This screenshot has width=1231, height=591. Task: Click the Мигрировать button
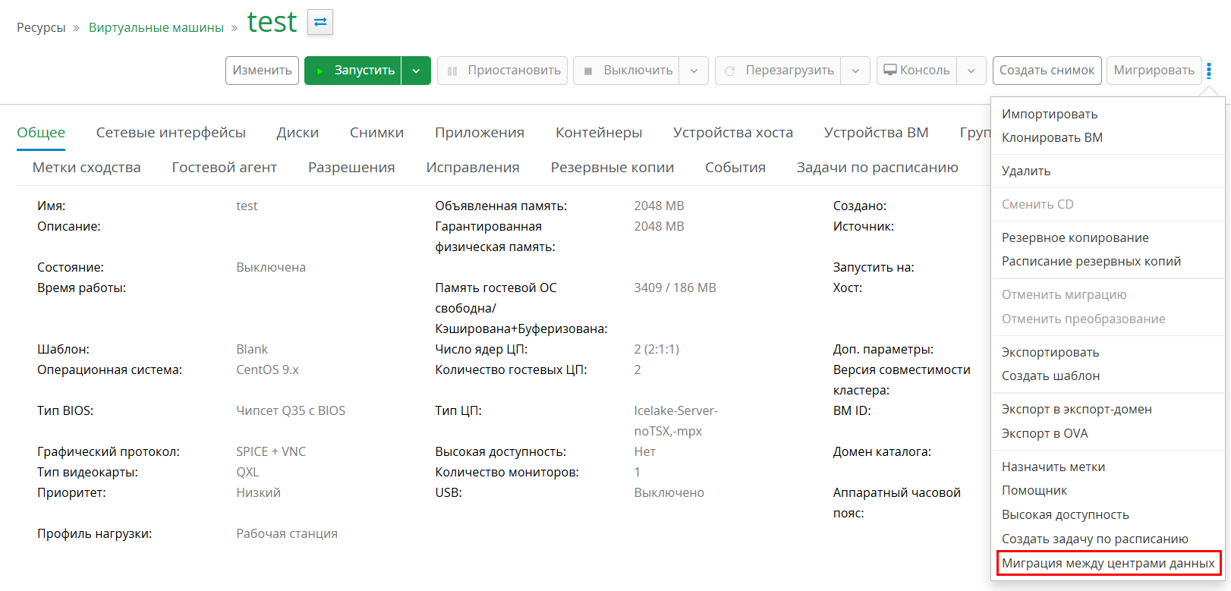1154,71
